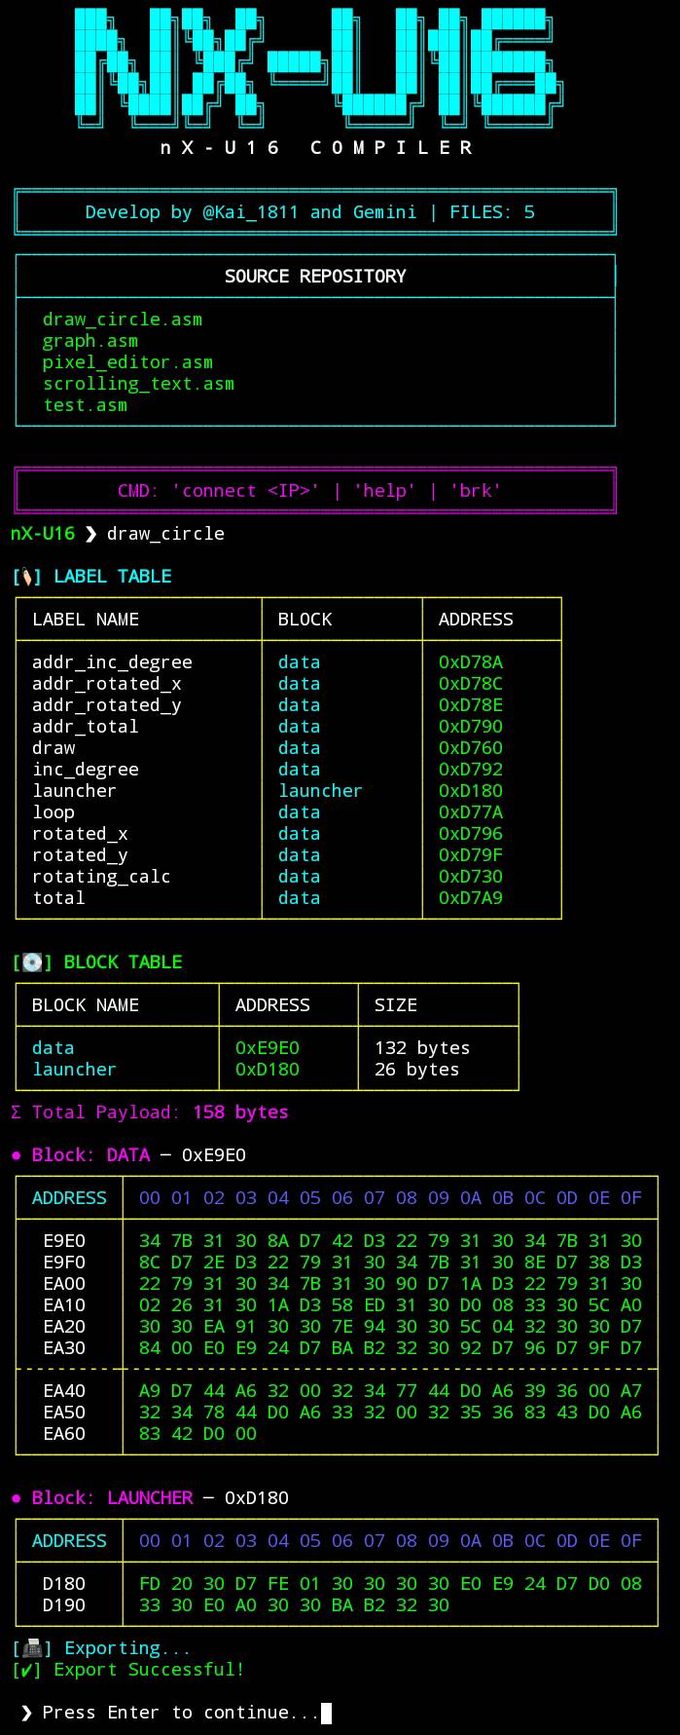Click the magenta bullet before Block: DATA

point(16,1155)
